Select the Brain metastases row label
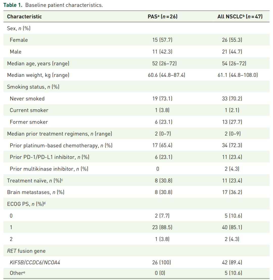Viewport: 273px width, 280px height. pyautogui.click(x=36, y=192)
